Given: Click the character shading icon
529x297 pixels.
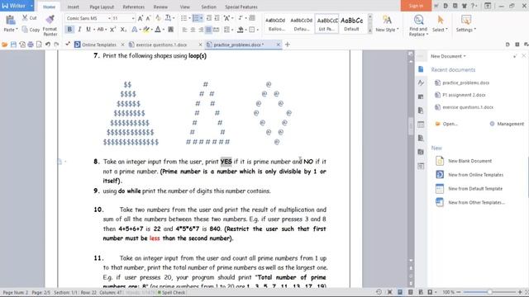Looking at the screenshot, I should tap(171, 30).
